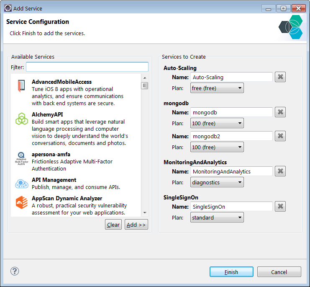Click the Finish button
This screenshot has height=287, width=310.
pyautogui.click(x=231, y=272)
